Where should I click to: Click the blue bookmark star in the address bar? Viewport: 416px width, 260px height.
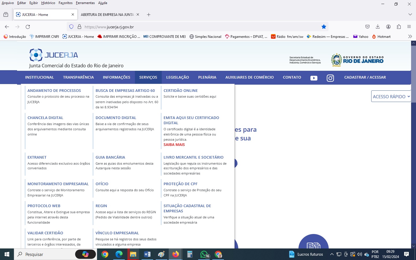coord(324,27)
